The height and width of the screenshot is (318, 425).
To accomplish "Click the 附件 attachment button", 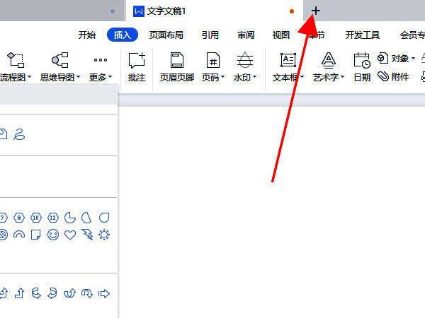I will click(x=394, y=76).
